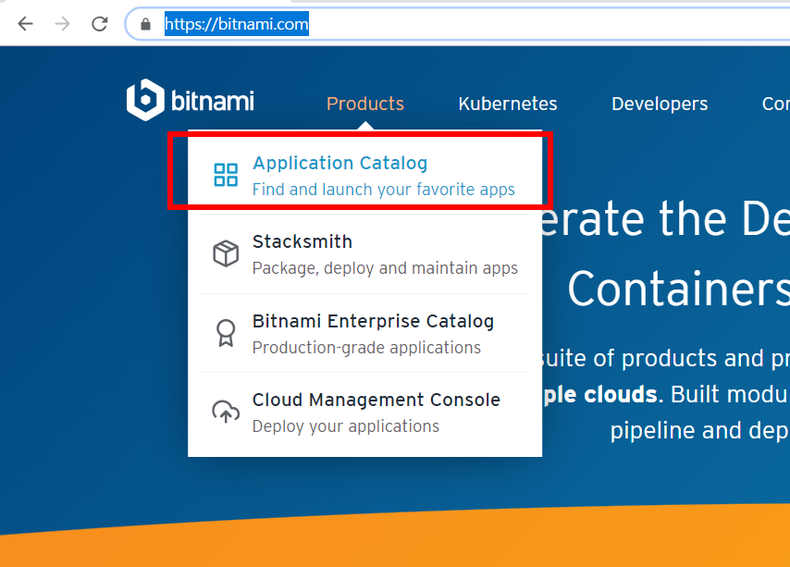
Task: Click the Bitnami logo
Action: [x=191, y=100]
